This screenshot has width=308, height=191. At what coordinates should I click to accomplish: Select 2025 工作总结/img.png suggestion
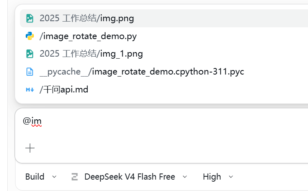tap(164, 18)
